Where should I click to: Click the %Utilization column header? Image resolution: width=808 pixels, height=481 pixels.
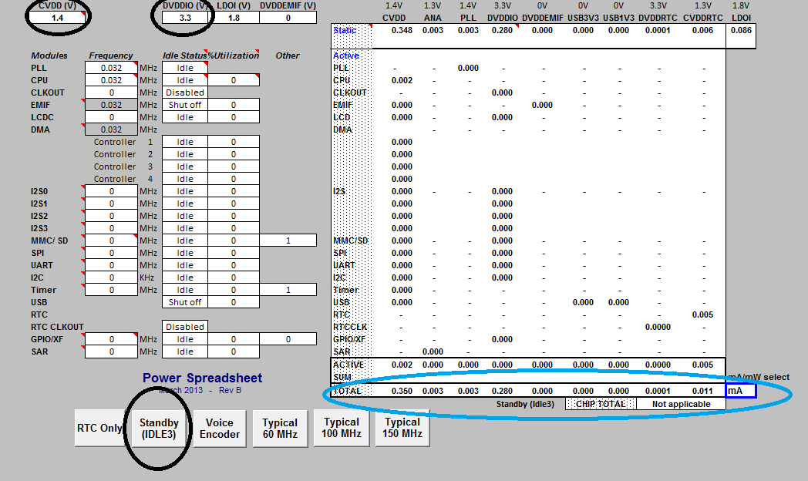pos(234,55)
